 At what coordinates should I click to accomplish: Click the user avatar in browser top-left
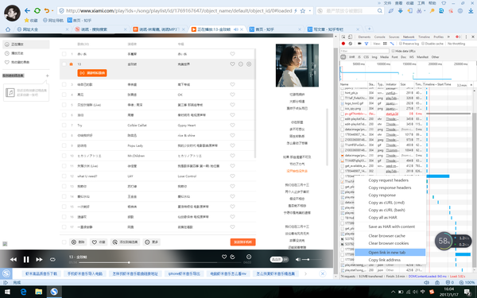click(x=12, y=13)
